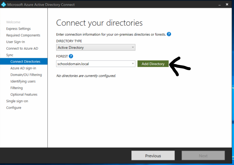Go to Optional Features step

(24, 94)
